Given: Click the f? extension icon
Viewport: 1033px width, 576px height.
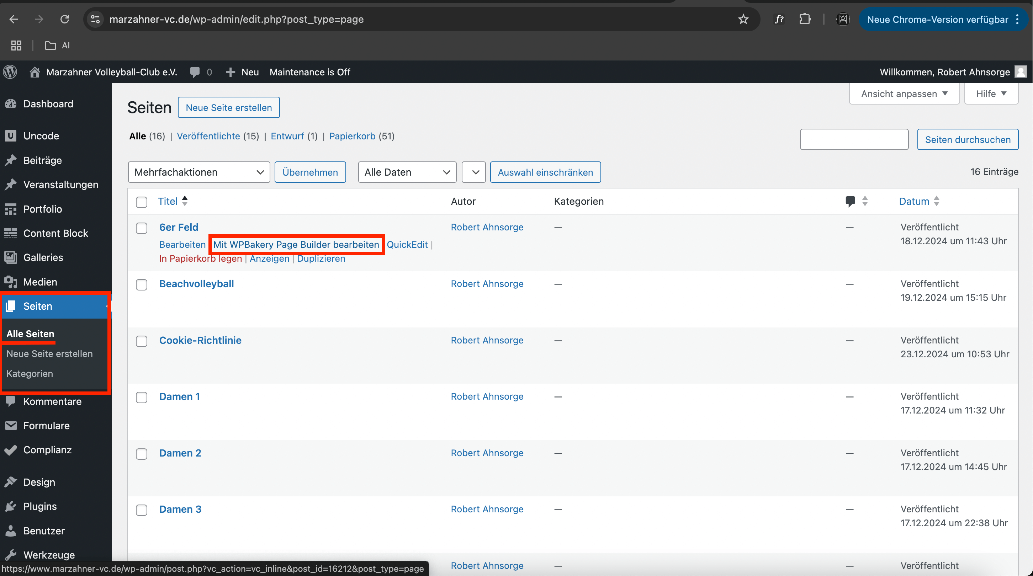Looking at the screenshot, I should pos(779,19).
